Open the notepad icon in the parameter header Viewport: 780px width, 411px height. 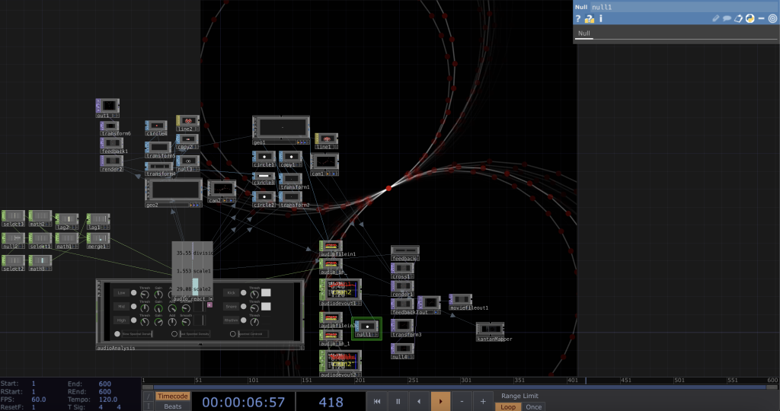(x=738, y=18)
